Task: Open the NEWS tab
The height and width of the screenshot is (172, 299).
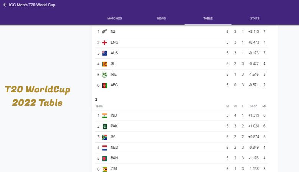Action: click(161, 18)
